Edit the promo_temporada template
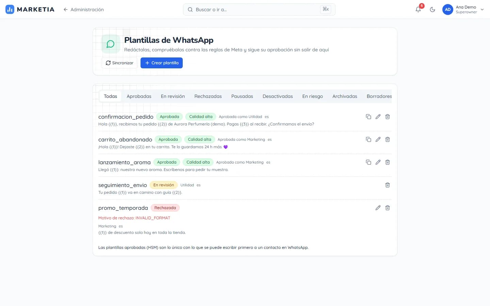The width and height of the screenshot is (490, 306). coord(378,208)
